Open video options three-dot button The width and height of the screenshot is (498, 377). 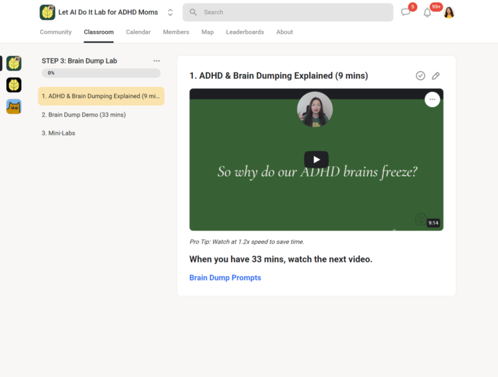pyautogui.click(x=432, y=99)
